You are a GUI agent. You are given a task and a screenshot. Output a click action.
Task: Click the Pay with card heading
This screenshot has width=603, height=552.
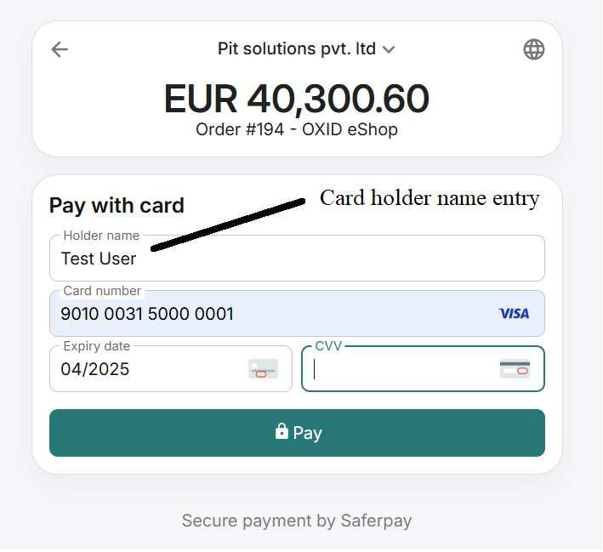[117, 205]
